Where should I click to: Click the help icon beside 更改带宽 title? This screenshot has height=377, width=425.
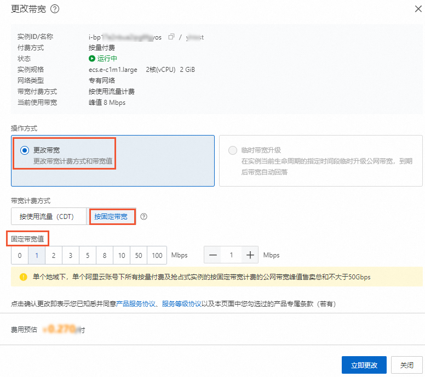(x=55, y=9)
